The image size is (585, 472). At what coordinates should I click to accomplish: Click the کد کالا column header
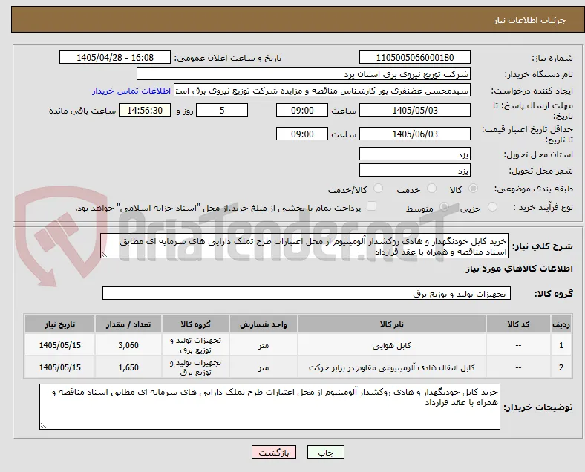518,324
